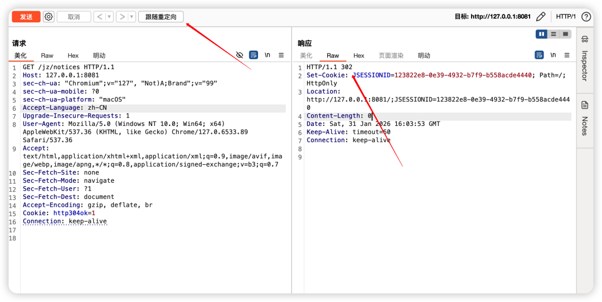Toggle word wrap in request pane

(254, 55)
